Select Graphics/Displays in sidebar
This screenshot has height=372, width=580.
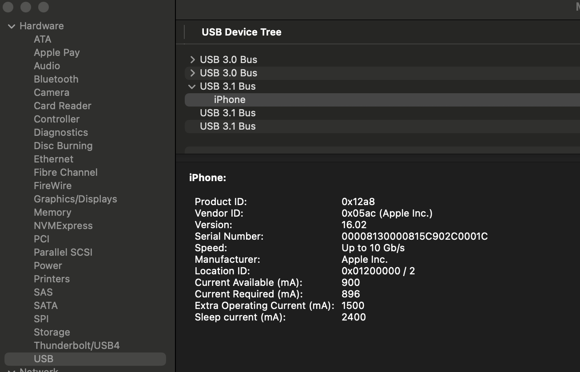click(75, 199)
